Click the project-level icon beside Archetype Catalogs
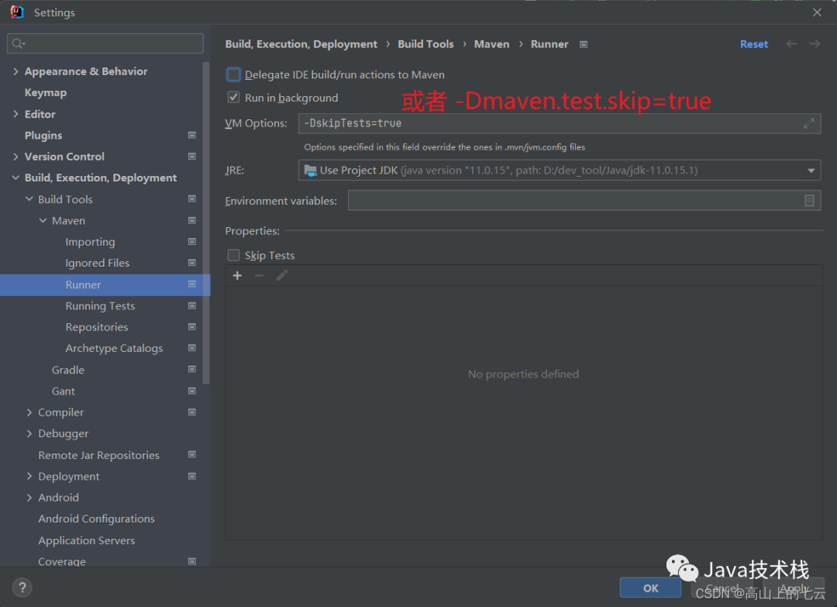Screen dimensions: 837x607 192,348
